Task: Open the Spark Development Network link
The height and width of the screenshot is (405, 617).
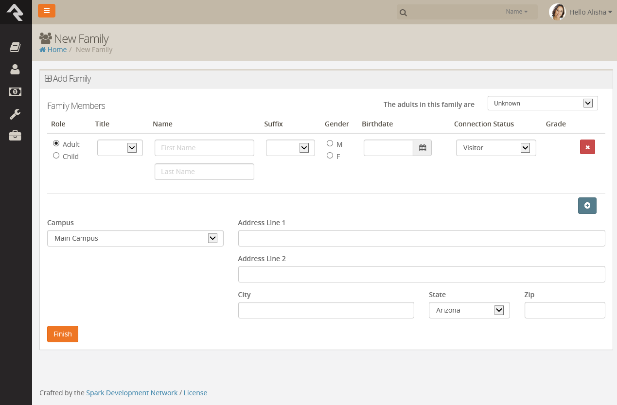Action: click(x=132, y=393)
